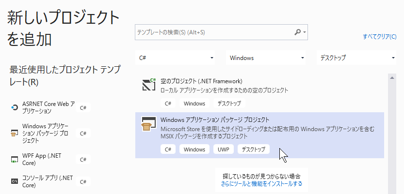Open the search options dropdown arrow
Screen dimensions: 404x194
point(305,32)
